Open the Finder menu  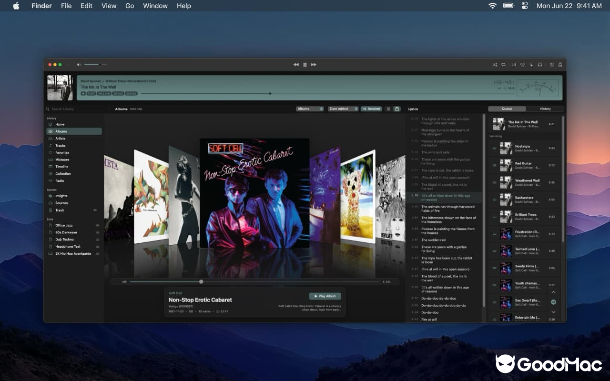coord(41,6)
